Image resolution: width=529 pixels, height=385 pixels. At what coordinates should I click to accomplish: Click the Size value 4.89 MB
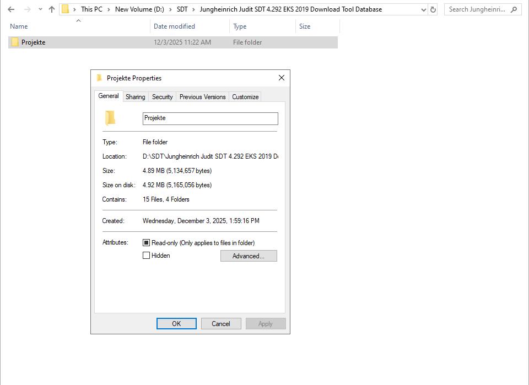[177, 171]
